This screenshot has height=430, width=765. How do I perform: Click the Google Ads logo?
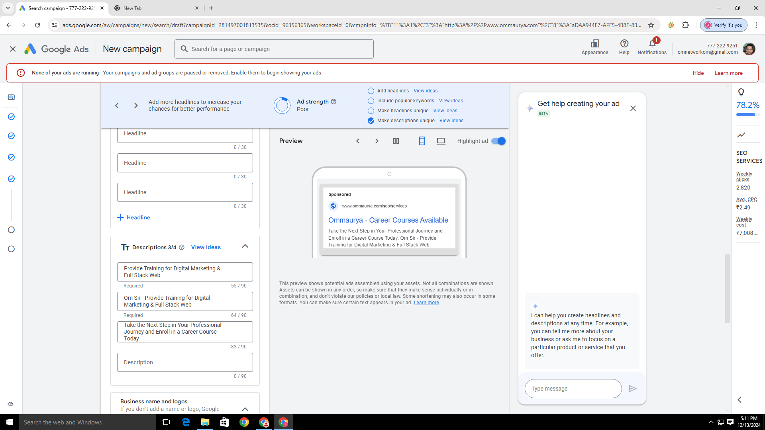[56, 49]
